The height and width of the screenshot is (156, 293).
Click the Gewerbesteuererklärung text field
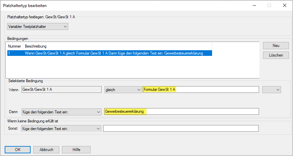click(x=181, y=112)
